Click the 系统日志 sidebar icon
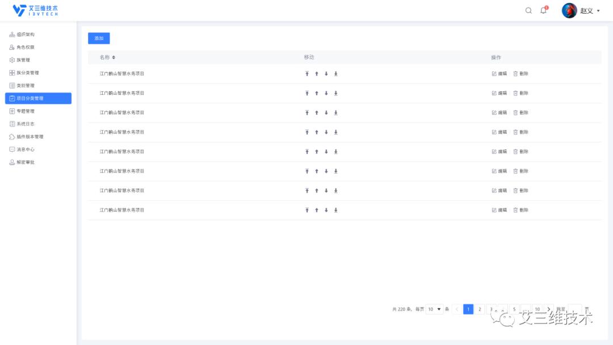613x345 pixels. [12, 124]
